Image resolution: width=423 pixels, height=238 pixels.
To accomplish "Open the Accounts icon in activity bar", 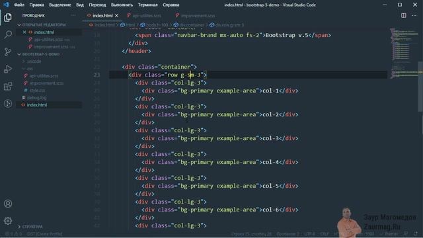I will (8, 204).
